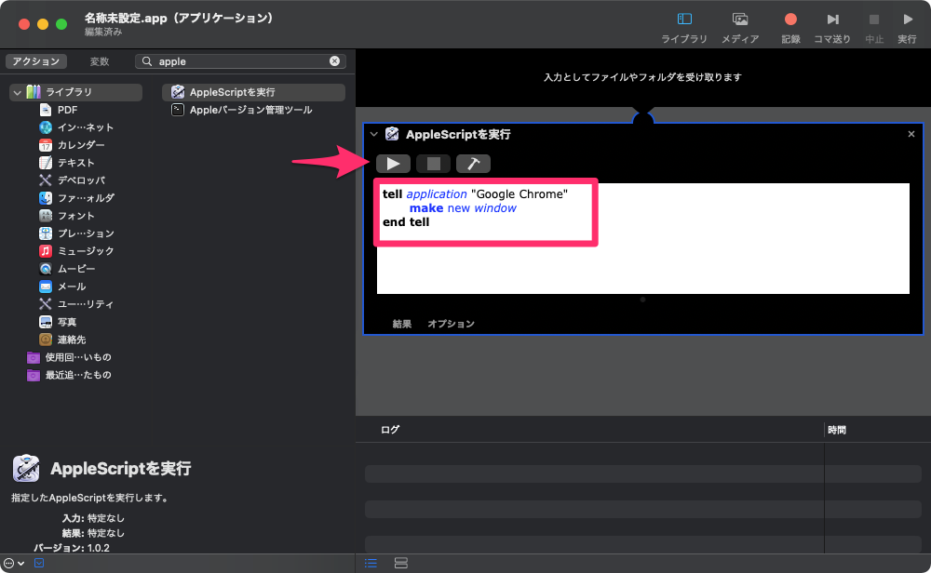This screenshot has height=573, width=931.
Task: Remove the AppleScriptを実行 action
Action: (x=911, y=134)
